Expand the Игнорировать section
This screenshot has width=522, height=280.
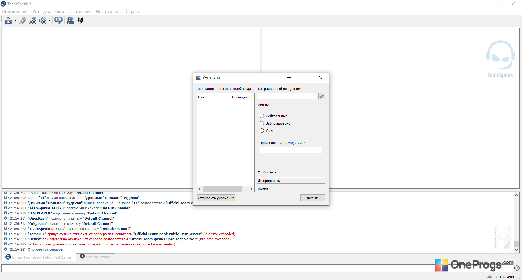[x=291, y=181]
